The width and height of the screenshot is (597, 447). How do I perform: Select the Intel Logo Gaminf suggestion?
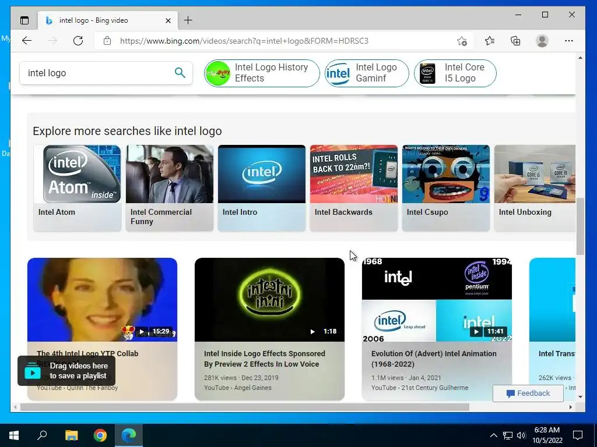[x=367, y=73]
